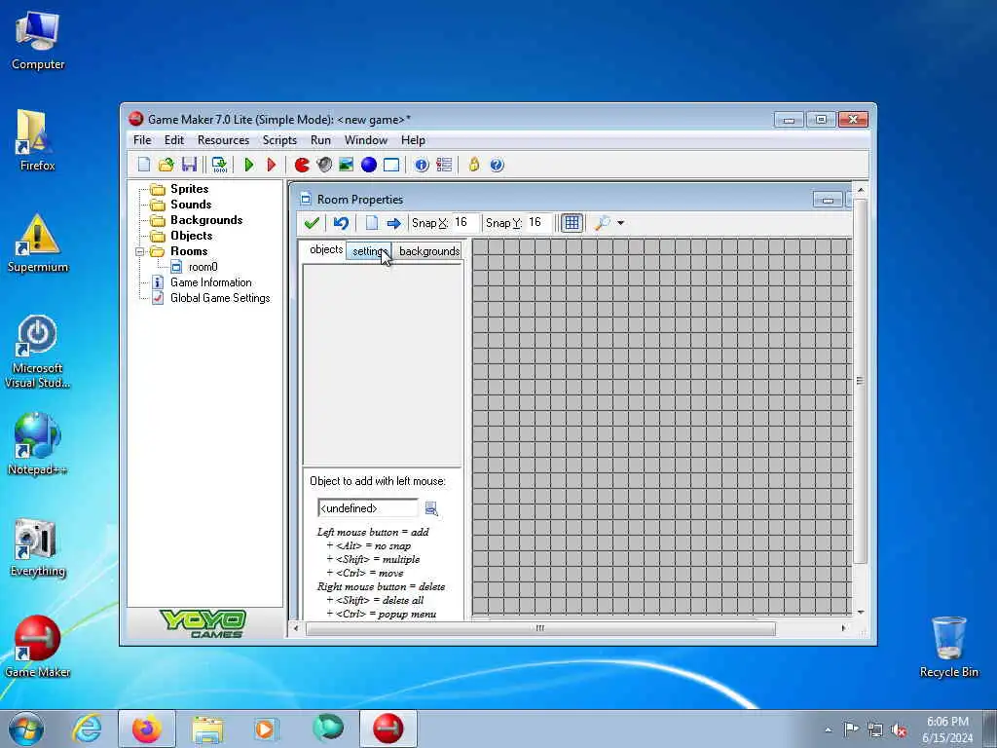Click the vertical scrollbar down arrow
Screen dimensions: 997x748
861,613
